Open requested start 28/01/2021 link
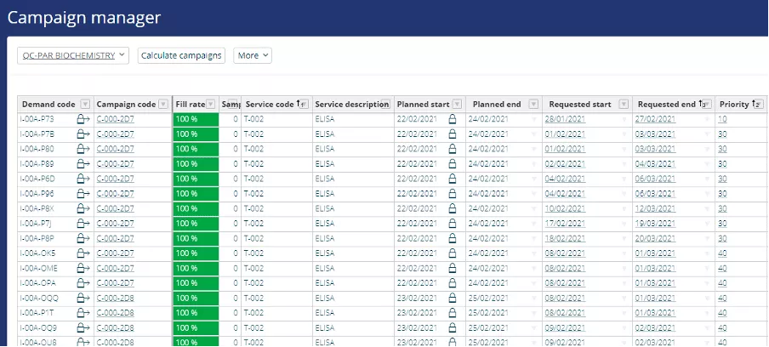The width and height of the screenshot is (769, 347). [x=565, y=119]
